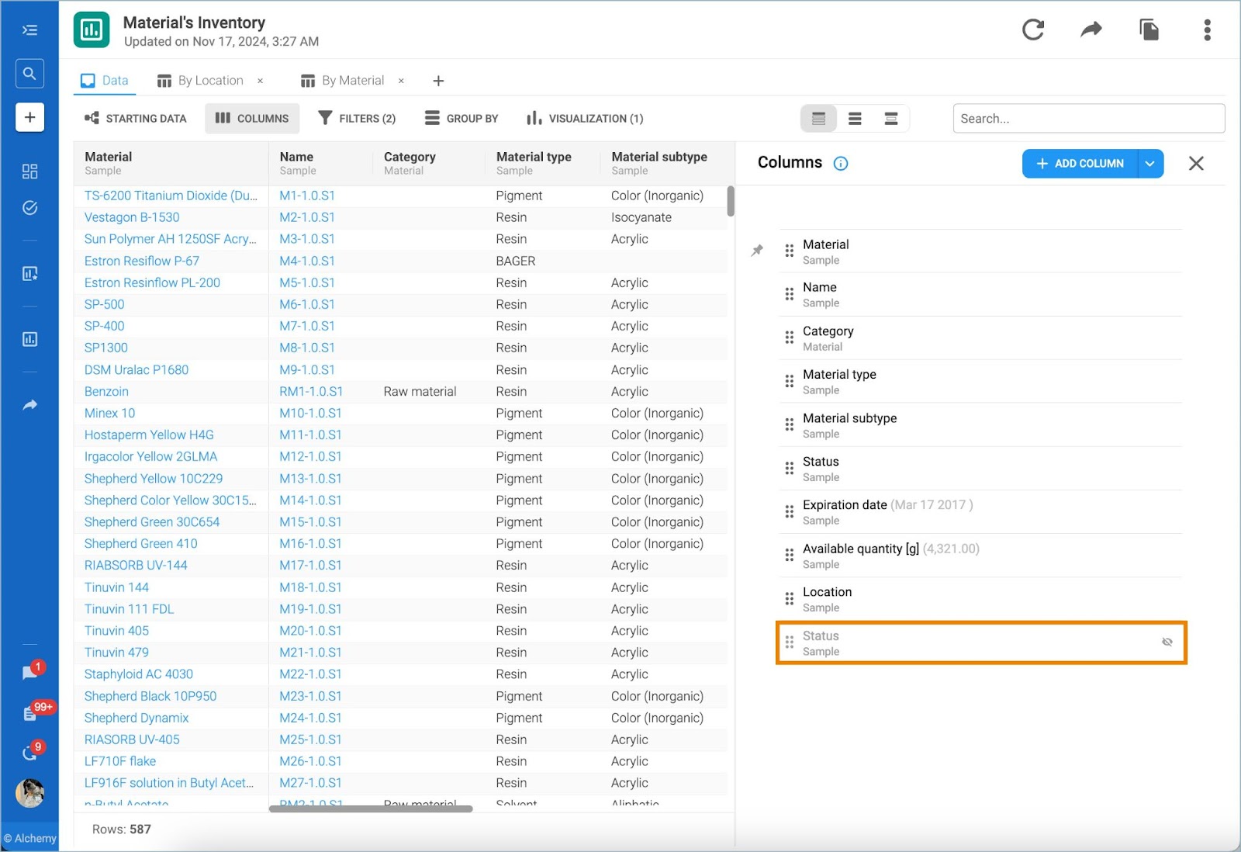Open the sidebar search icon
Viewport: 1241px width, 852px height.
pos(29,74)
